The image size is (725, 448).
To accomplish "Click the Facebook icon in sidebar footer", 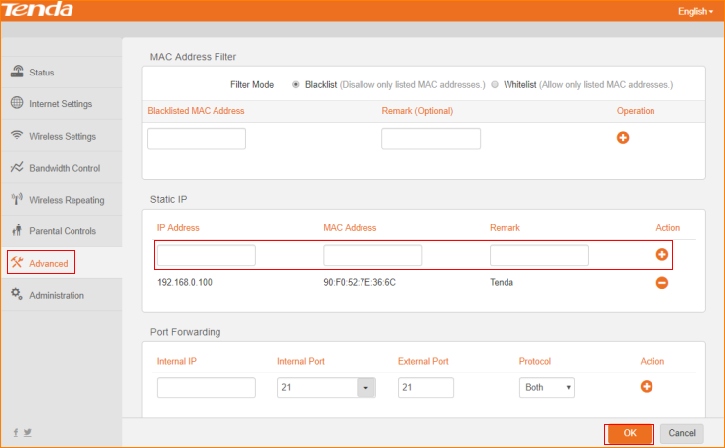I will click(x=15, y=432).
